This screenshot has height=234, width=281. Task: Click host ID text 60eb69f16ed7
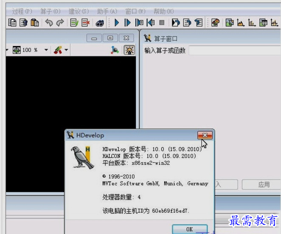(170, 211)
